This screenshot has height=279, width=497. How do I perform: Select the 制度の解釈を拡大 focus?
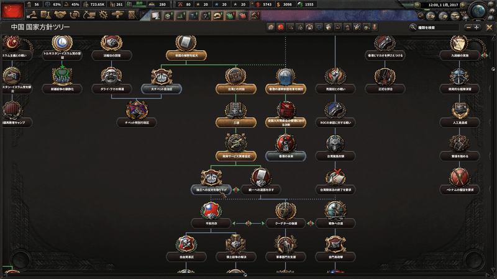(186, 48)
